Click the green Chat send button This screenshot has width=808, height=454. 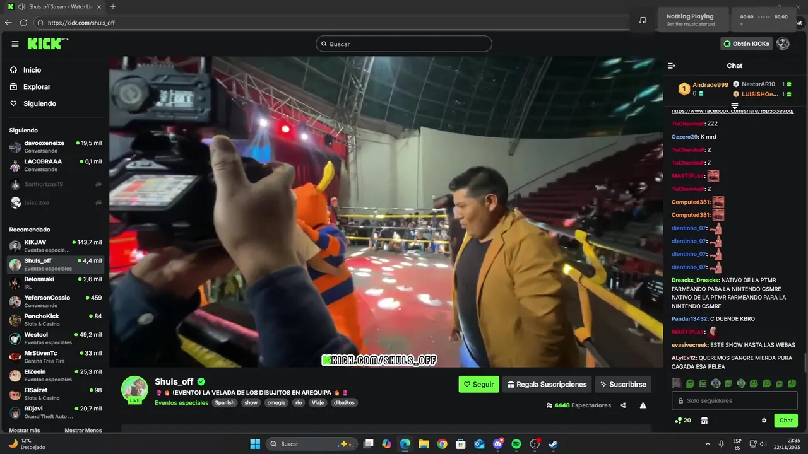tap(786, 421)
